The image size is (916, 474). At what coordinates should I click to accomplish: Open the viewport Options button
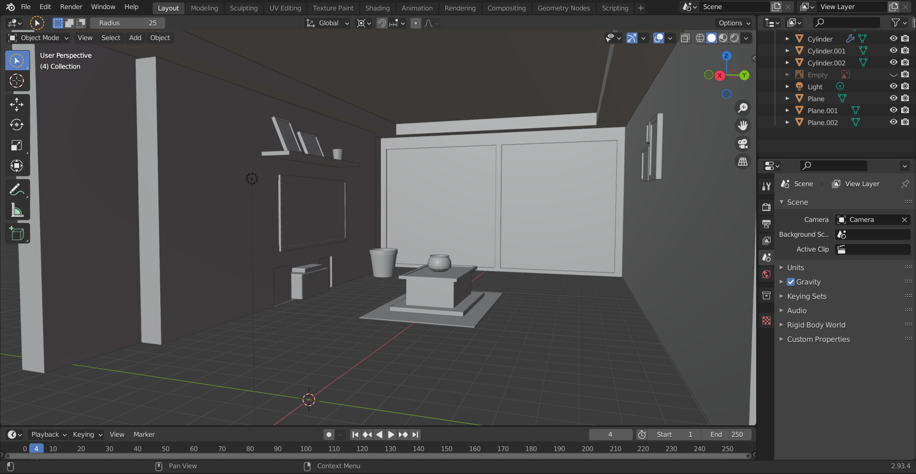pyautogui.click(x=733, y=23)
